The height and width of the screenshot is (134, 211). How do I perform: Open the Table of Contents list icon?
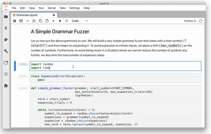tap(6, 74)
